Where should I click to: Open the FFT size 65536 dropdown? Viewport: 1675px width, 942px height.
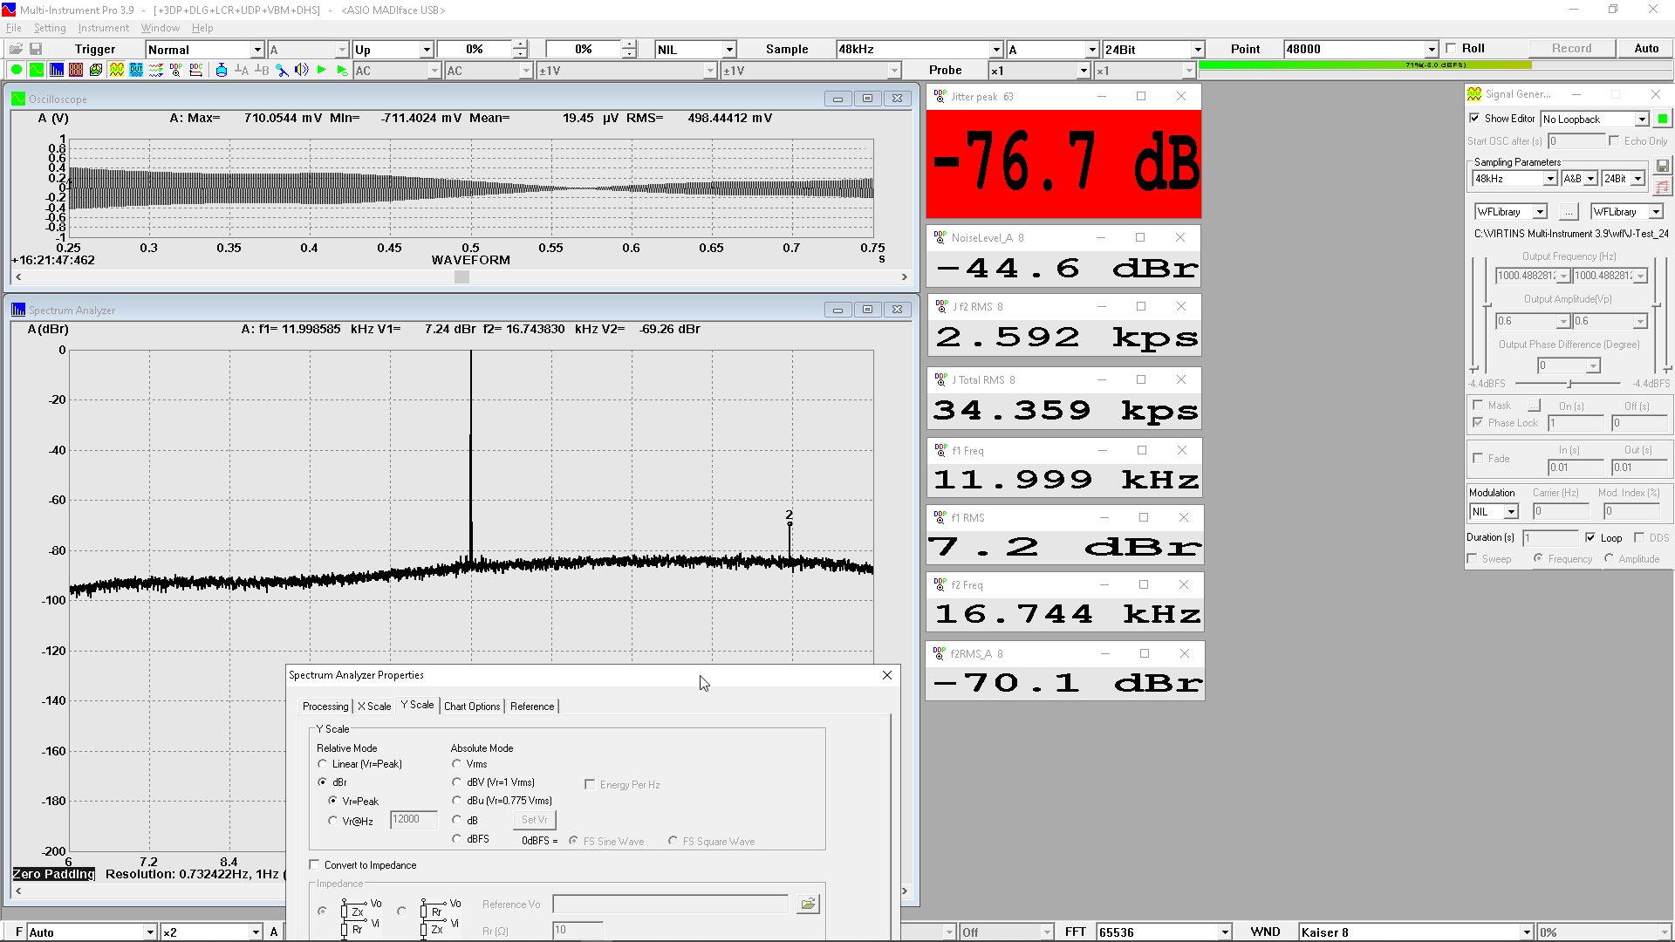[x=1225, y=932]
